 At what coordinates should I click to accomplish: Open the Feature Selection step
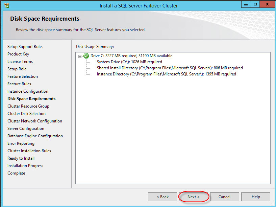[23, 76]
